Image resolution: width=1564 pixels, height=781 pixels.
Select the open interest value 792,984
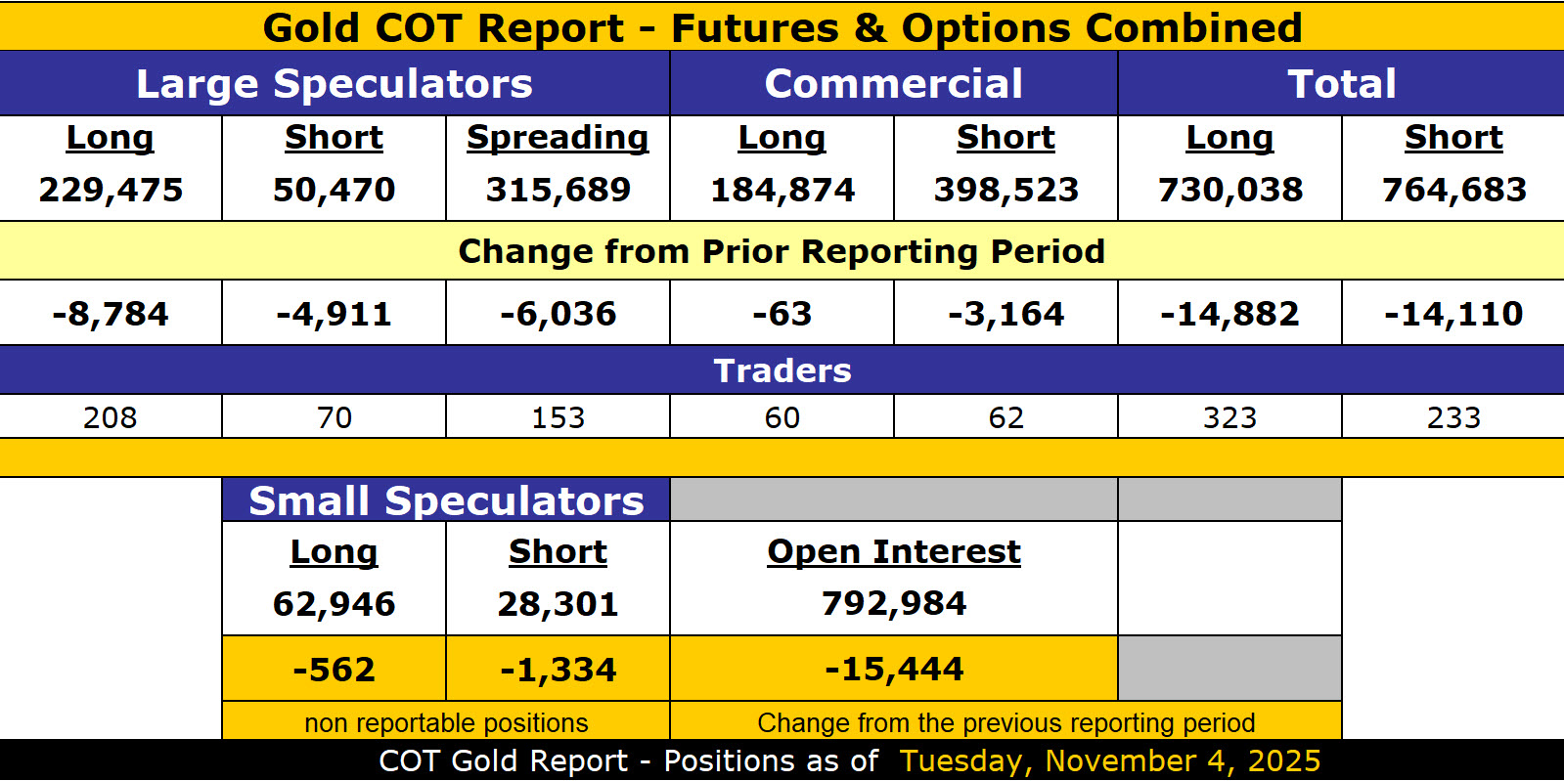click(893, 604)
